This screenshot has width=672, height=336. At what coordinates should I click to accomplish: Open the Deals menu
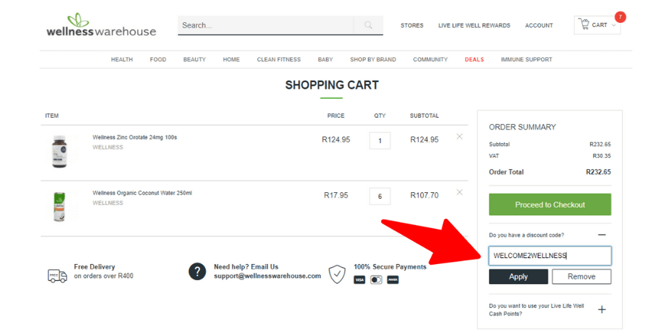point(474,60)
